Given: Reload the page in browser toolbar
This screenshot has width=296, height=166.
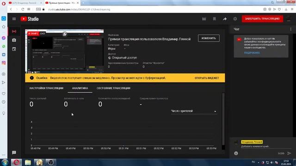Looking at the screenshot, I should (23, 9).
